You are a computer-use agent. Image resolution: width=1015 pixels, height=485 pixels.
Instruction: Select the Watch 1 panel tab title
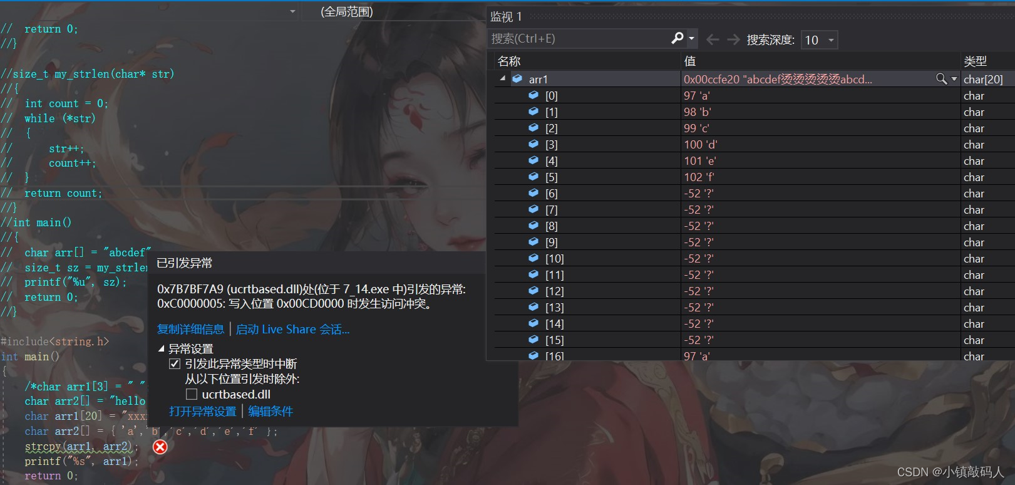point(506,17)
